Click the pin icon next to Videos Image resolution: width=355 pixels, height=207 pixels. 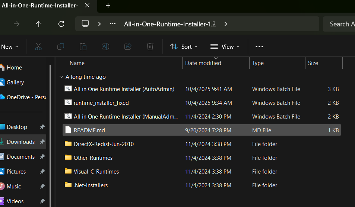pyautogui.click(x=42, y=201)
